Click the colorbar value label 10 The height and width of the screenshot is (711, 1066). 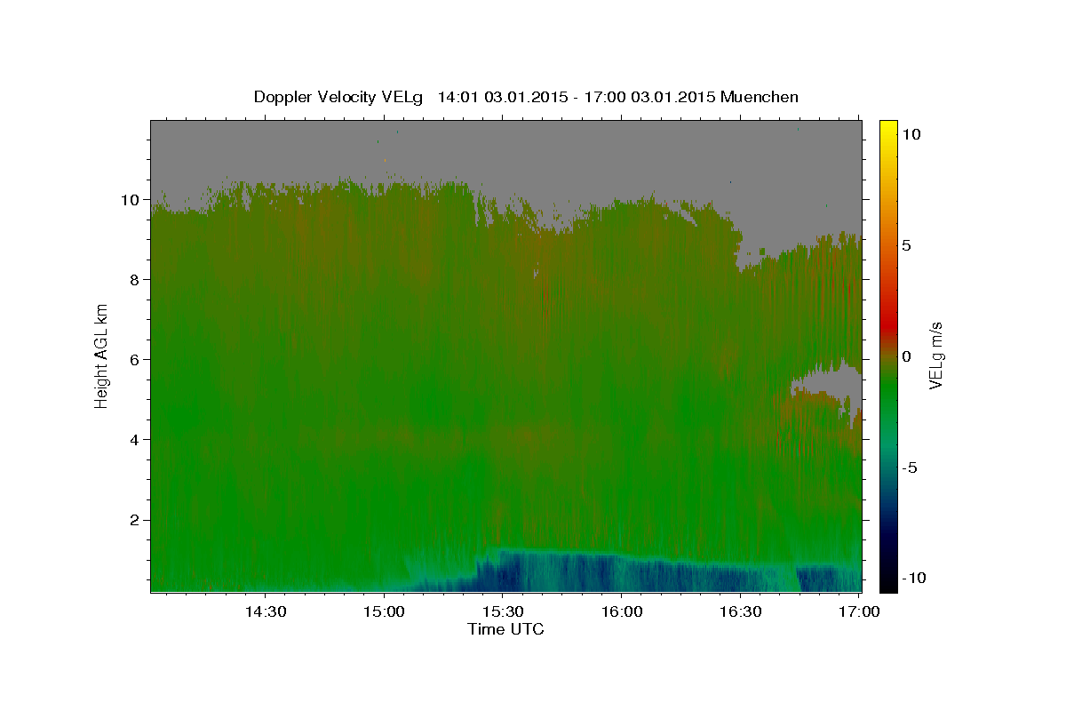[x=911, y=134]
